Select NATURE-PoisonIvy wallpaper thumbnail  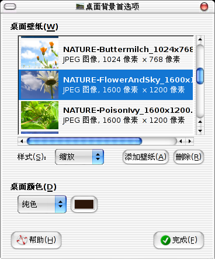(40, 115)
